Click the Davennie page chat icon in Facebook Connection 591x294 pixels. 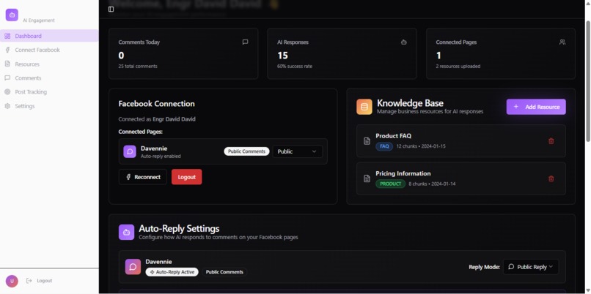[130, 151]
